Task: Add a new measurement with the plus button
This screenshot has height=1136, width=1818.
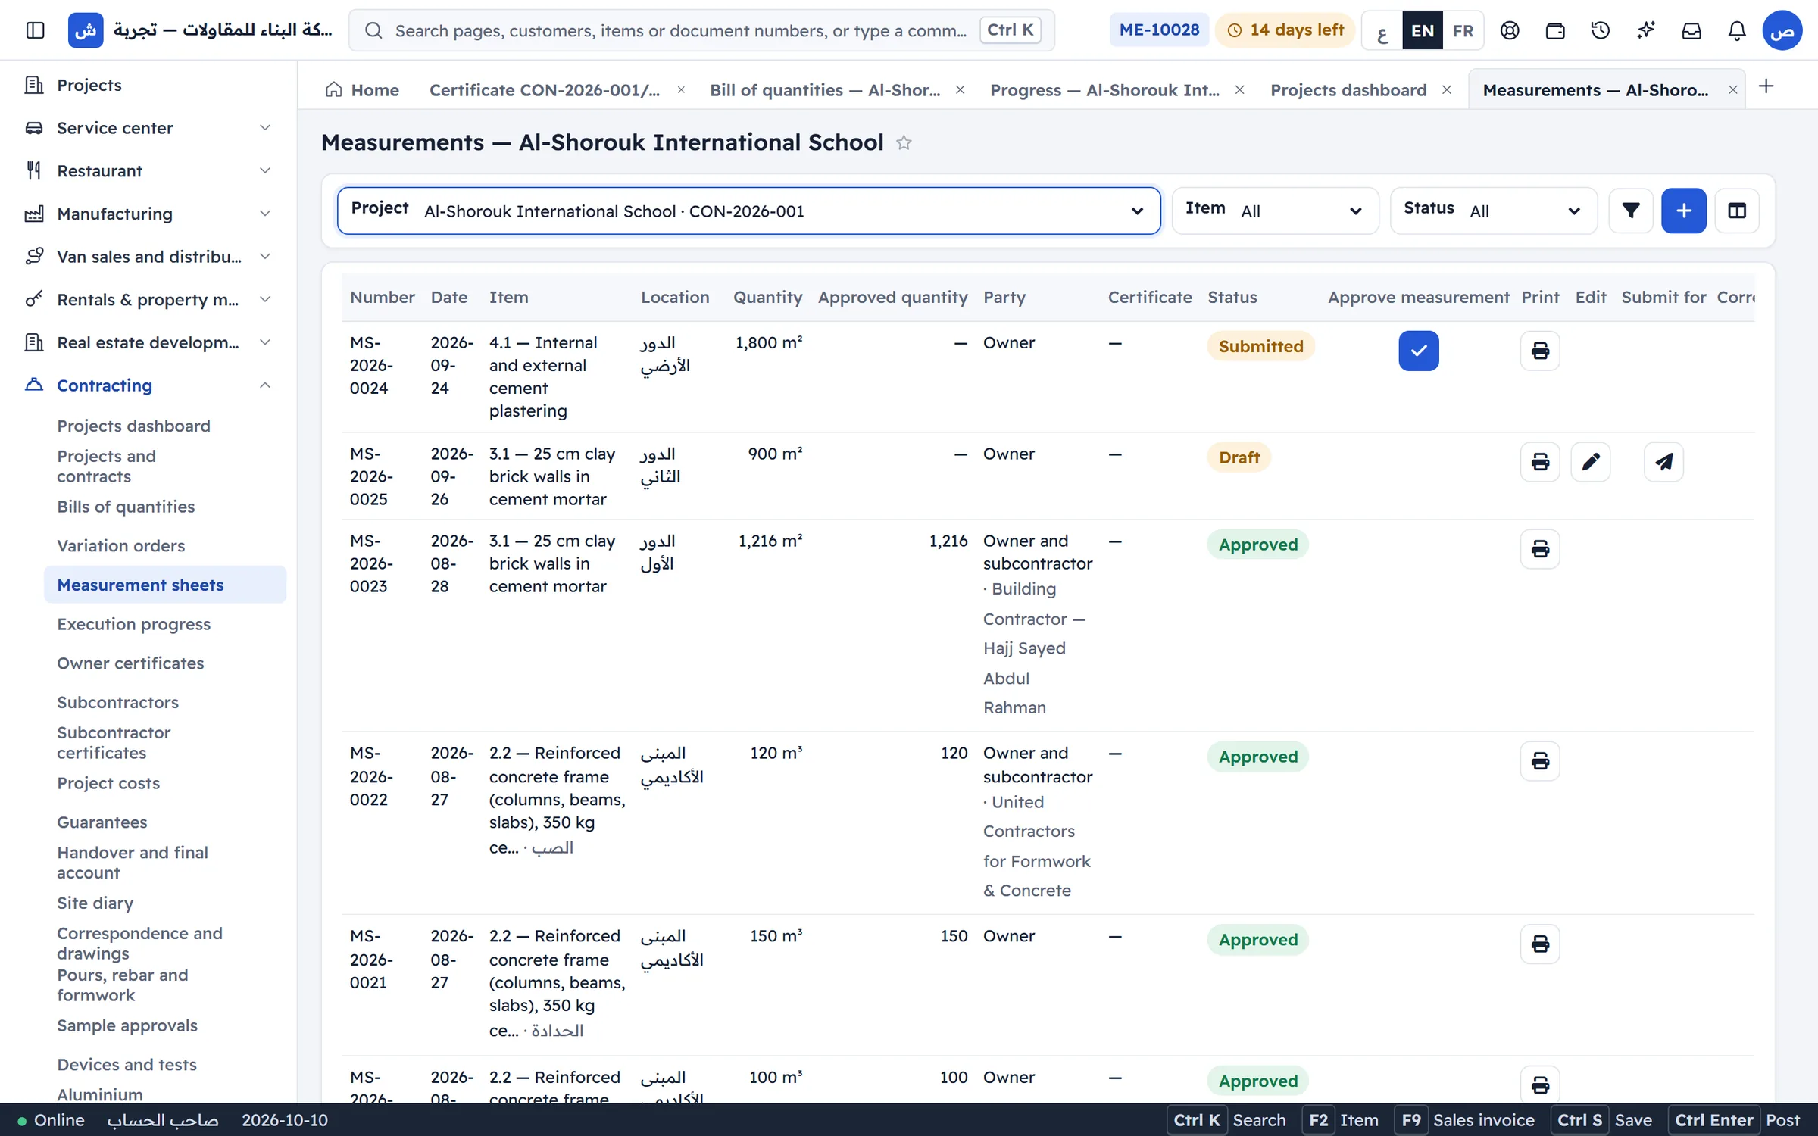Action: [x=1683, y=211]
